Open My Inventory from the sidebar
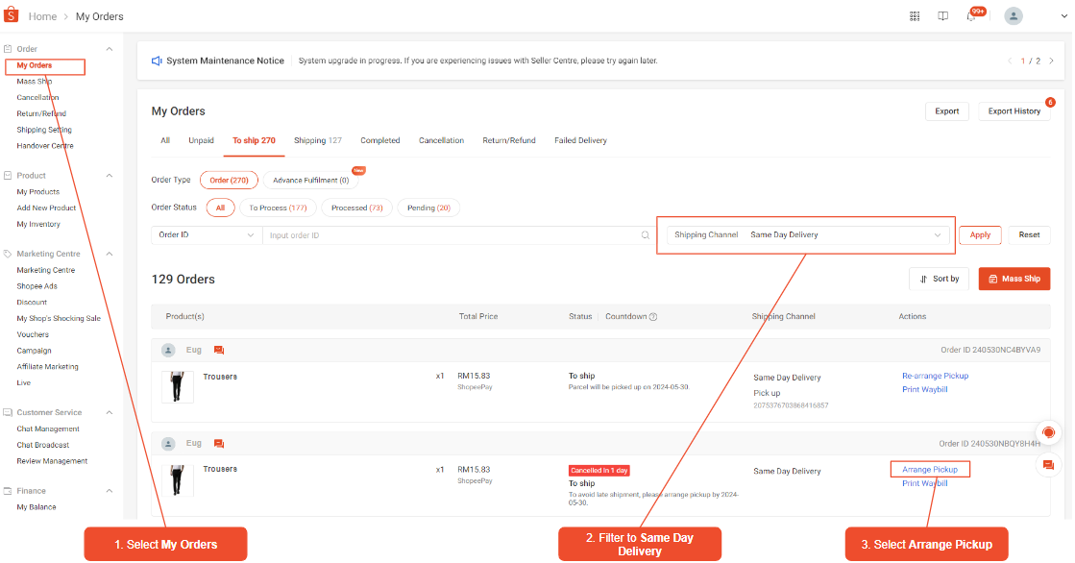Image resolution: width=1075 pixels, height=563 pixels. point(37,224)
